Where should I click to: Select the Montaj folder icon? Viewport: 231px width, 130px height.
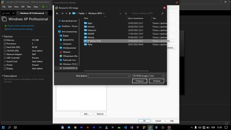[86, 37]
